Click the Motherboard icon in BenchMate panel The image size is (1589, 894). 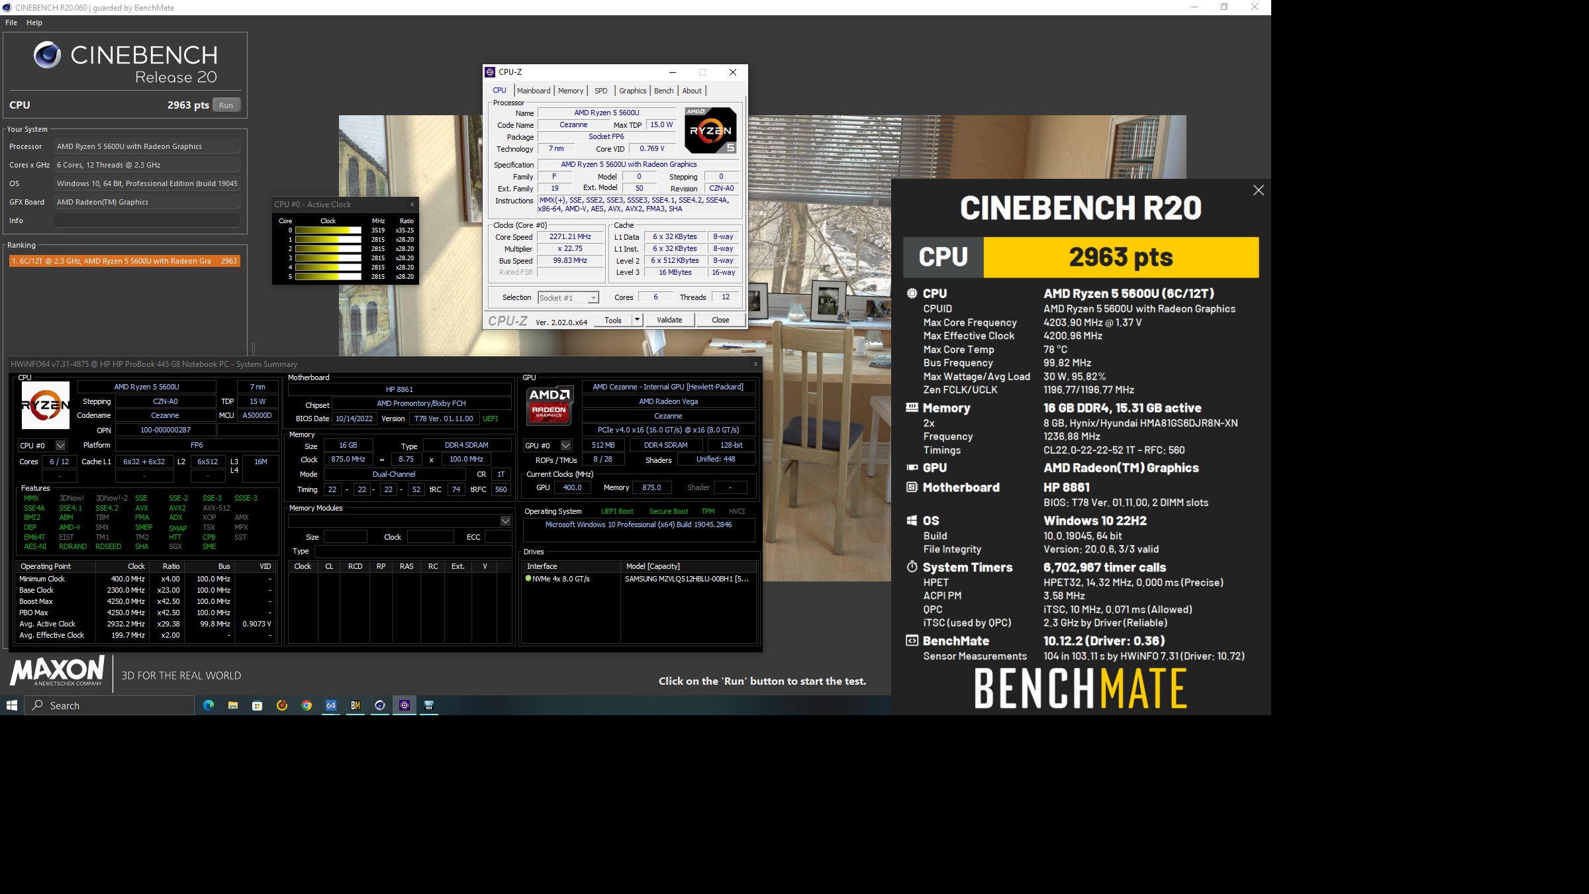click(912, 487)
